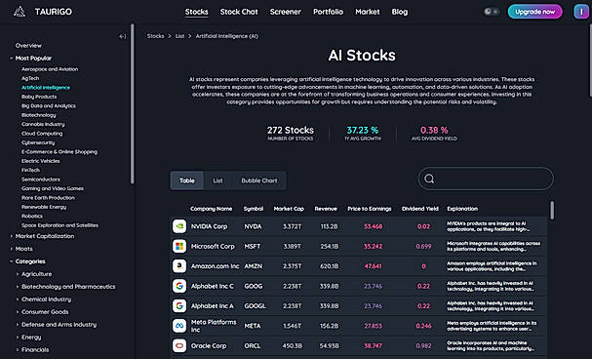Select Robotics in the sidebar
This screenshot has width=592, height=359.
click(x=32, y=216)
